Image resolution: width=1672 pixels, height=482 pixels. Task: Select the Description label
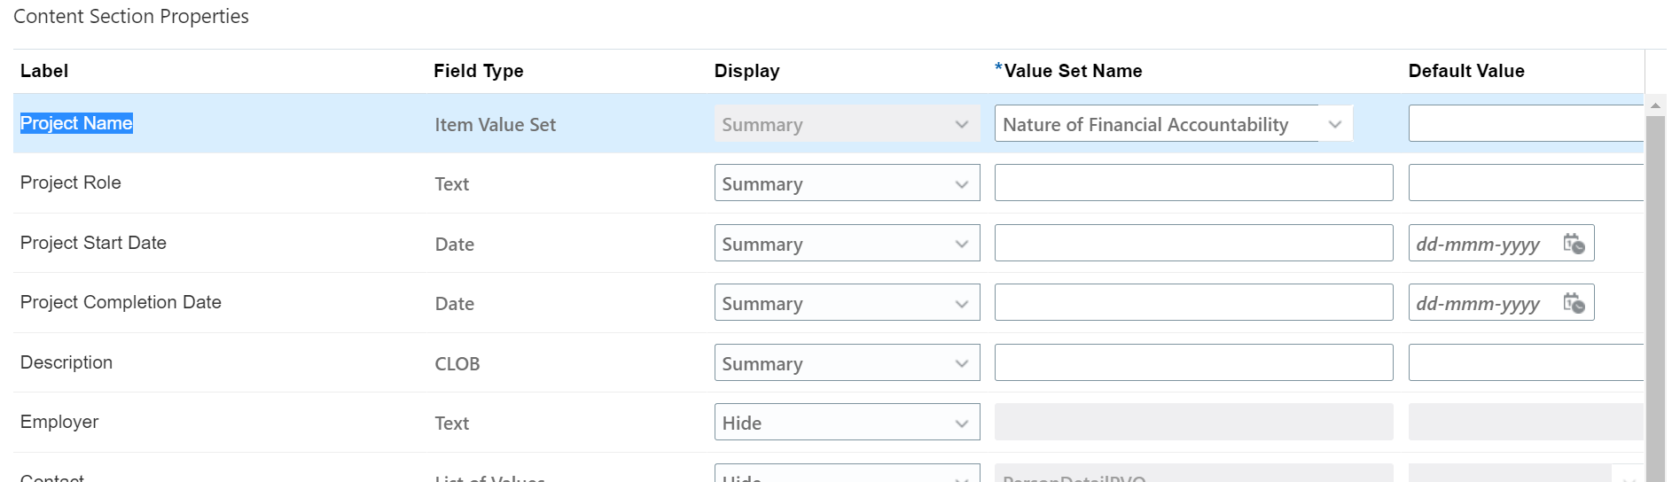[66, 362]
